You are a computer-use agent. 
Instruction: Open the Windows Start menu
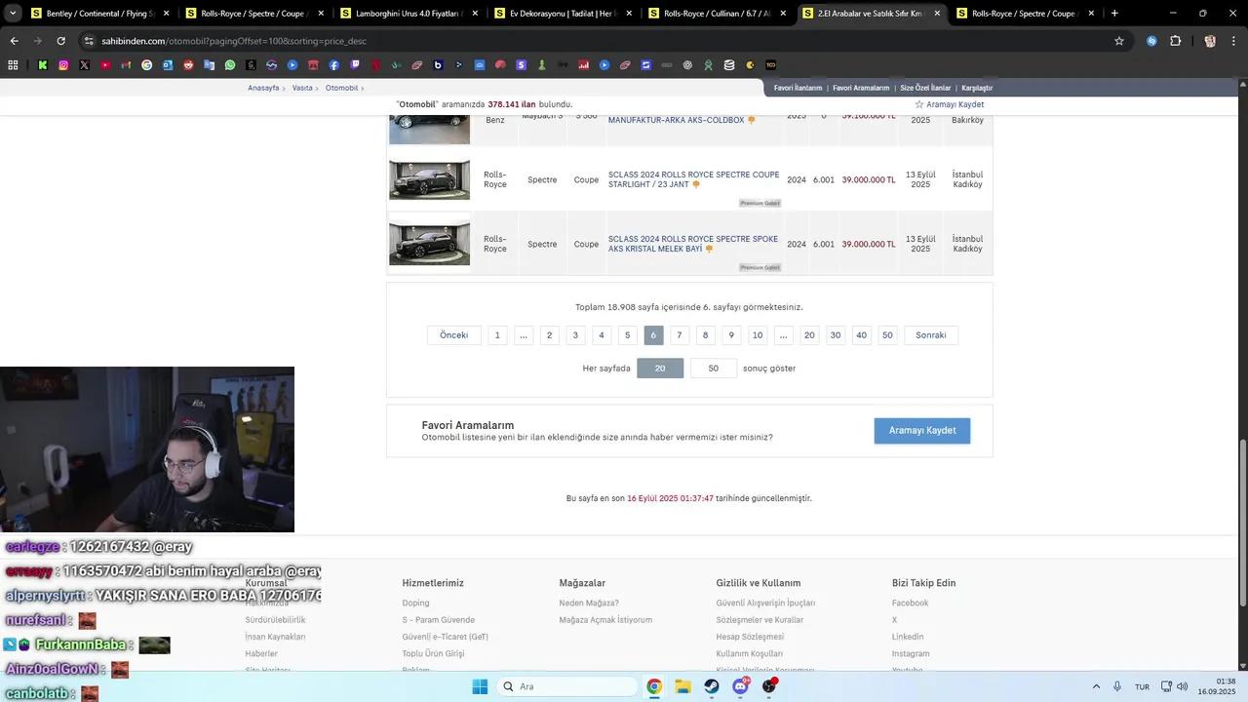click(x=480, y=686)
